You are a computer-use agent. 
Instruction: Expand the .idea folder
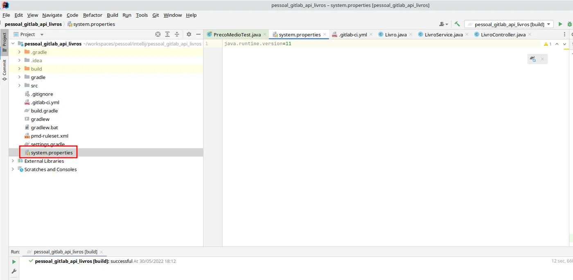19,60
